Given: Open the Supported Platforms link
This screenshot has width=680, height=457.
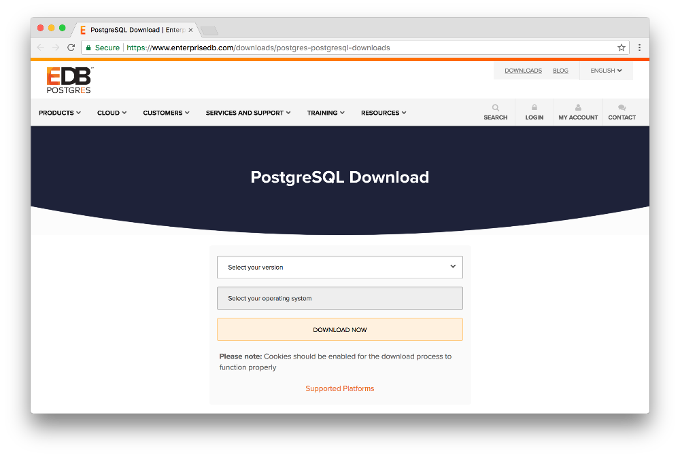Looking at the screenshot, I should click(x=339, y=388).
